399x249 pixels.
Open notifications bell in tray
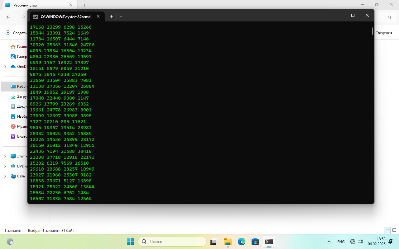pos(390,242)
